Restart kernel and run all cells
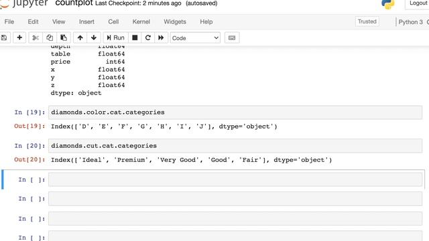The height and width of the screenshot is (241, 429). [x=161, y=37]
